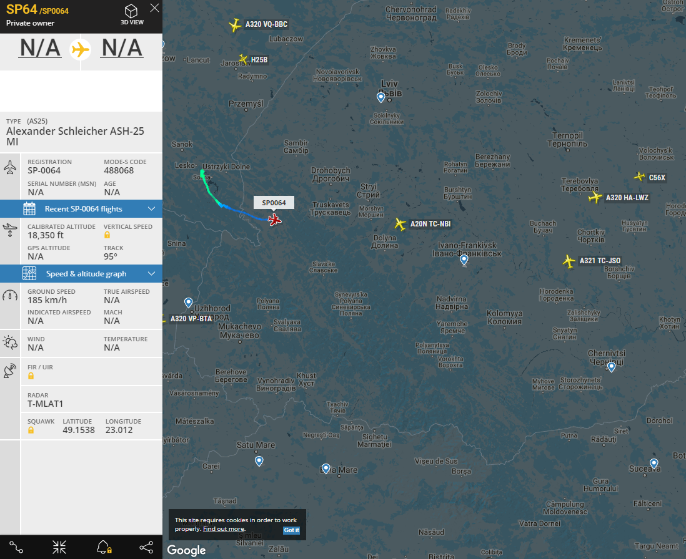Viewport: 686px width, 559px height.
Task: Expand the Speed & altitude graph chevron
Action: [151, 274]
